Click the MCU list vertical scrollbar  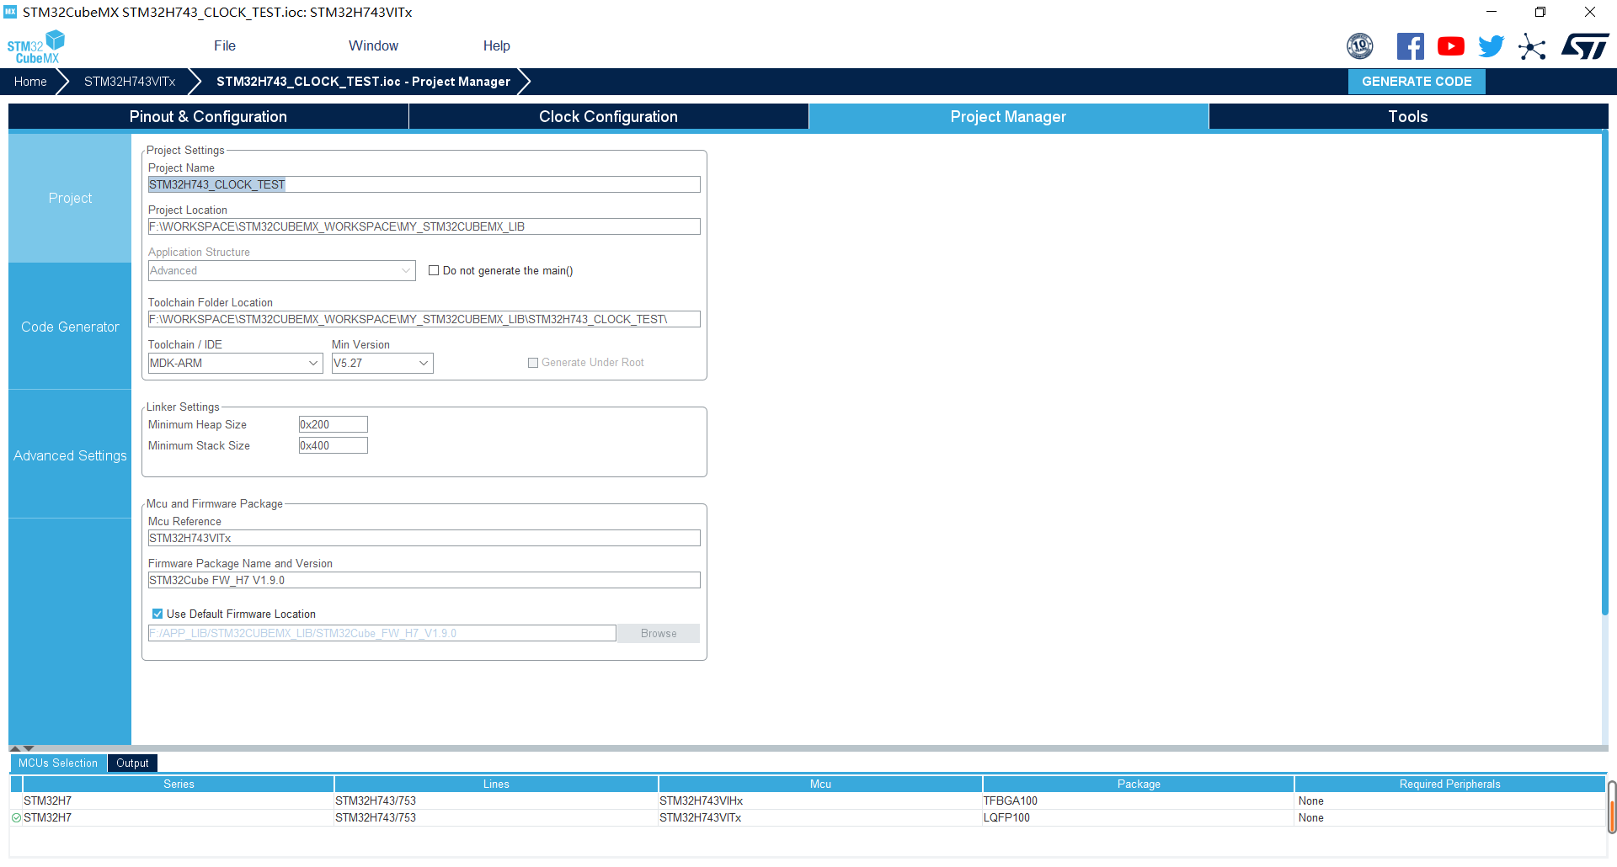[1611, 806]
